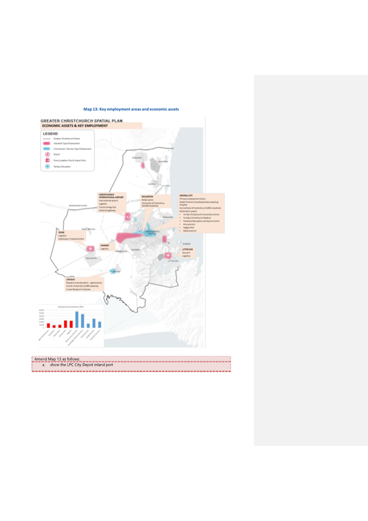Click the tallest blue bar in the chart
The image size is (368, 521).
tap(77, 319)
